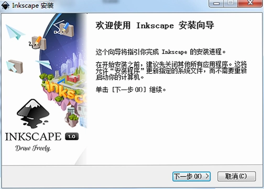Click the Draw Freely slogan text
The image size is (264, 189).
[x=33, y=148]
